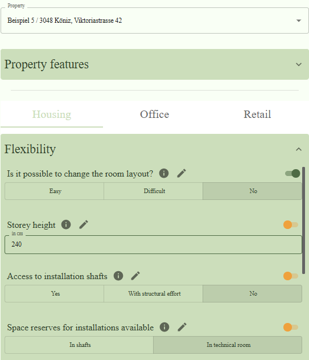Toggle the Space reserves switch slider

tap(291, 327)
